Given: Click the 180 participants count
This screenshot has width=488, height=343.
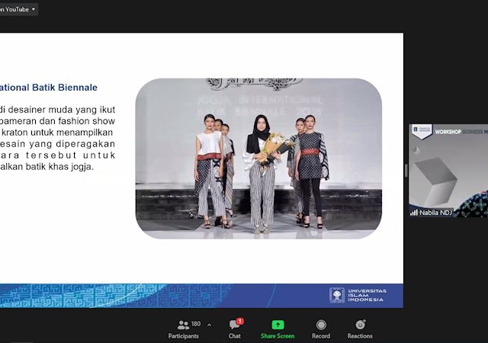Looking at the screenshot, I should click(196, 324).
